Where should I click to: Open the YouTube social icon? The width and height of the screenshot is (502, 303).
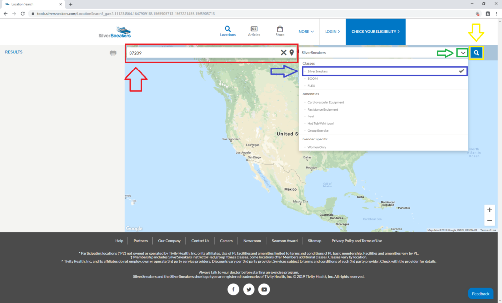[x=264, y=290]
